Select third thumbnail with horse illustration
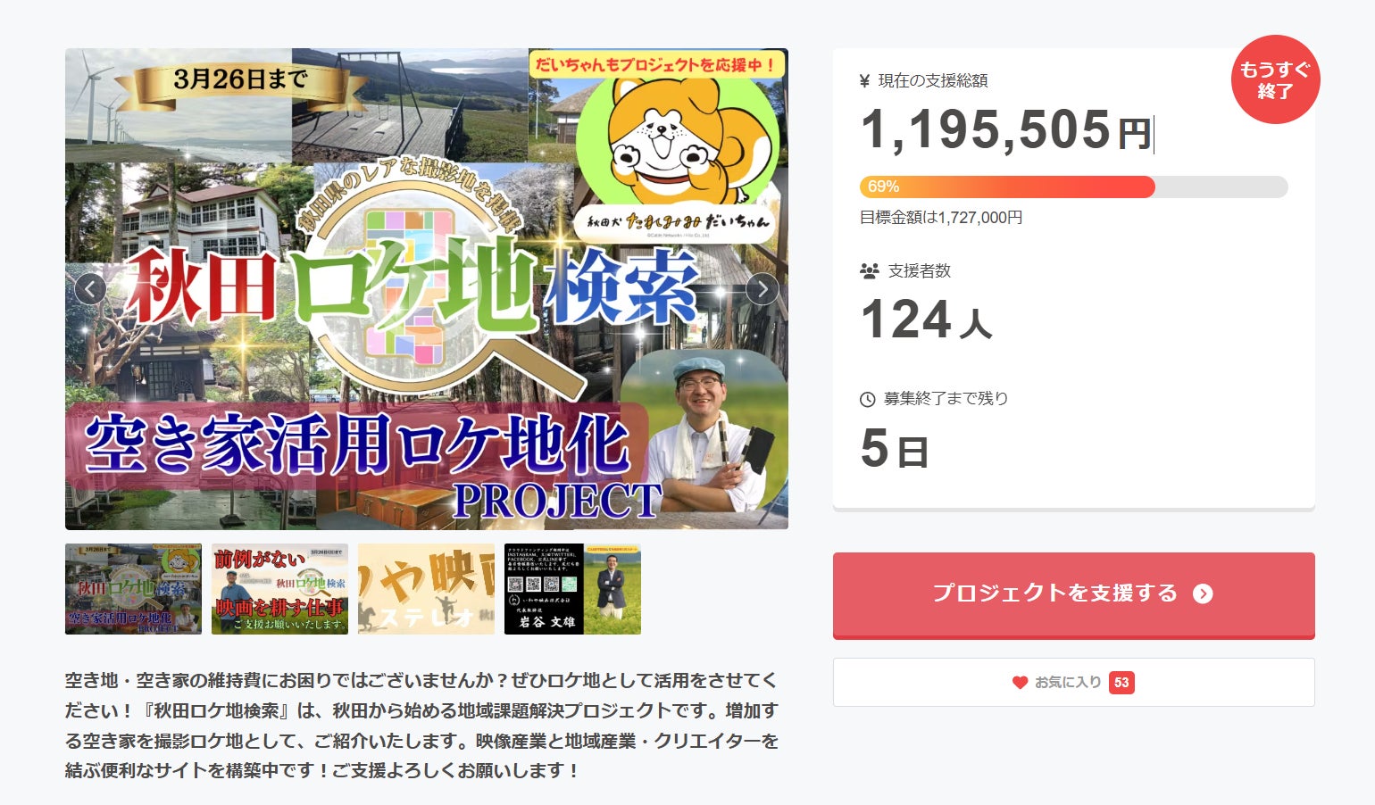The height and width of the screenshot is (805, 1375). [426, 589]
